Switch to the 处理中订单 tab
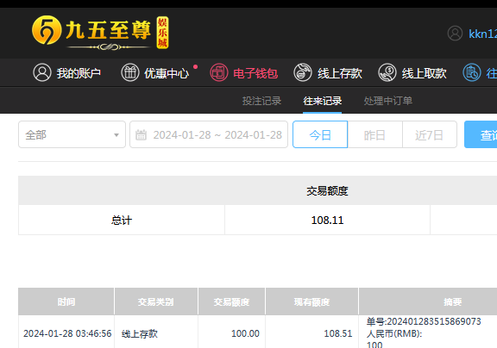This screenshot has width=497, height=348. pos(388,101)
